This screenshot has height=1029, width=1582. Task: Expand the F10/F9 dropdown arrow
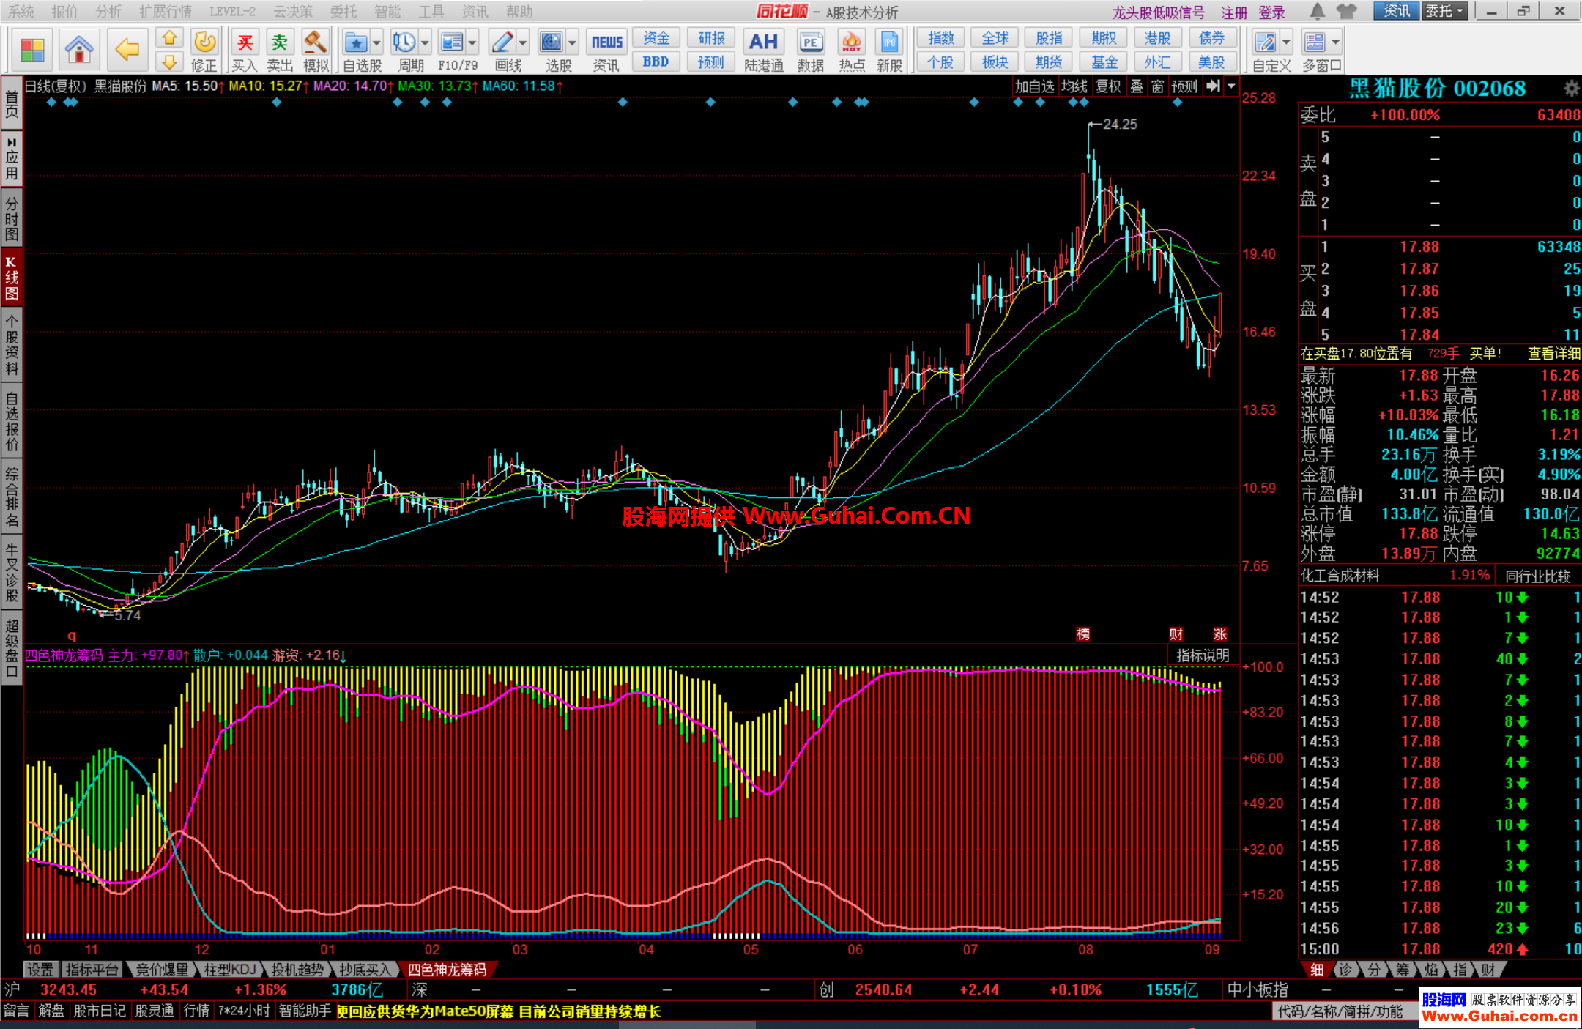coord(472,42)
